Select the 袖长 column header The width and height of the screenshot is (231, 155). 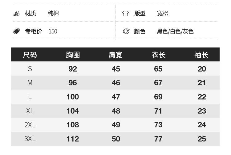click(x=201, y=55)
